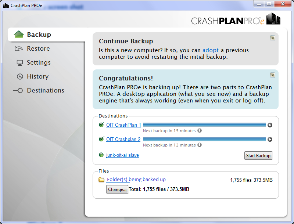Switch to the Restore tab
Image resolution: width=294 pixels, height=224 pixels.
pyautogui.click(x=38, y=48)
